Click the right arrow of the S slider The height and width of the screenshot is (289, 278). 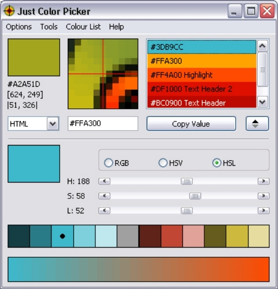click(x=264, y=196)
